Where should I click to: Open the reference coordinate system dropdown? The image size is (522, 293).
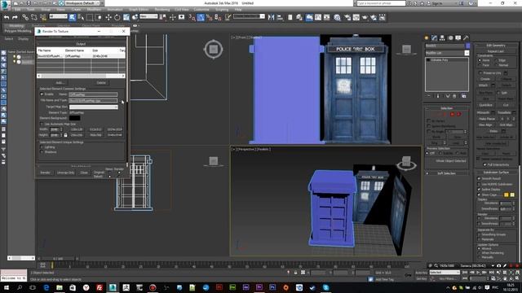coord(148,16)
